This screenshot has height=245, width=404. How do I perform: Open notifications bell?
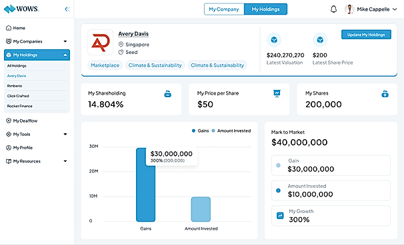point(333,9)
